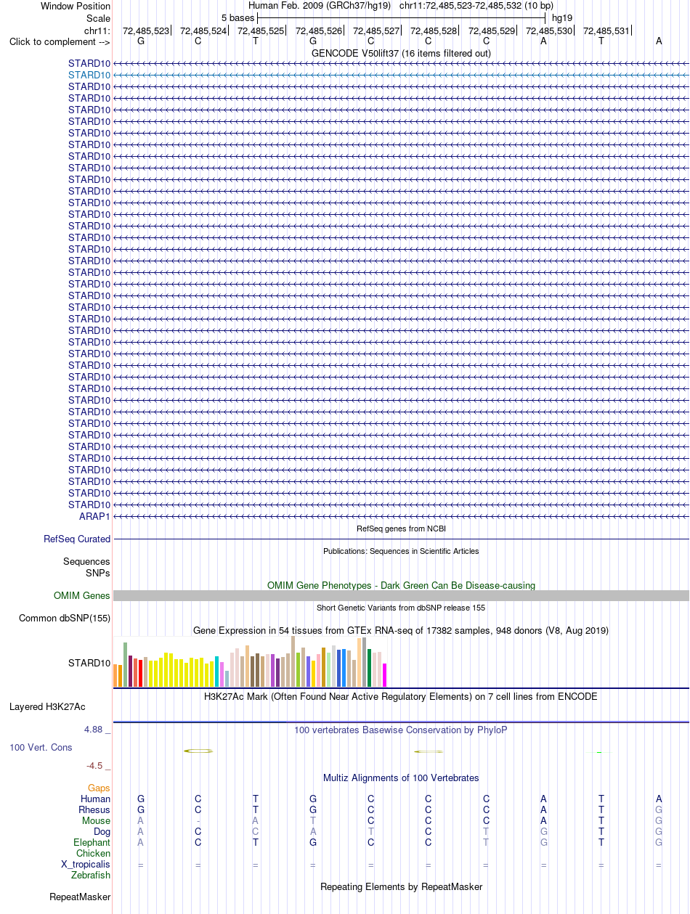Screen dimensions: 690x914
Task: Click the Window Position label
Action: [x=76, y=6]
